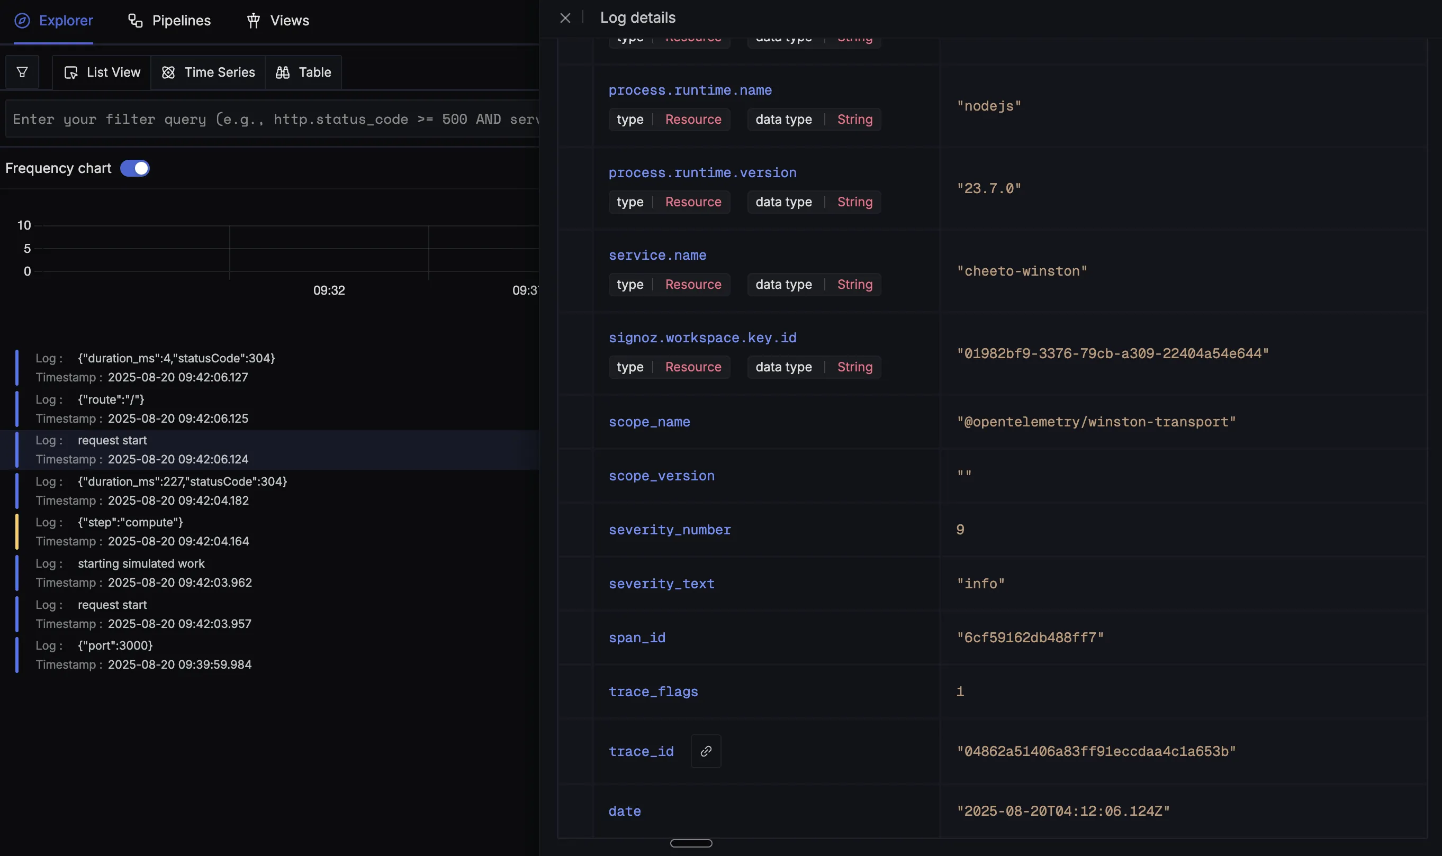Click the signoz.workspace.key.id field
This screenshot has width=1442, height=856.
[702, 338]
